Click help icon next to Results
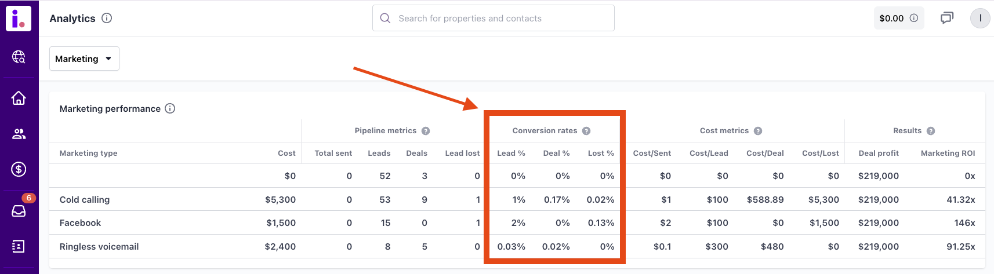994x274 pixels. pos(931,131)
